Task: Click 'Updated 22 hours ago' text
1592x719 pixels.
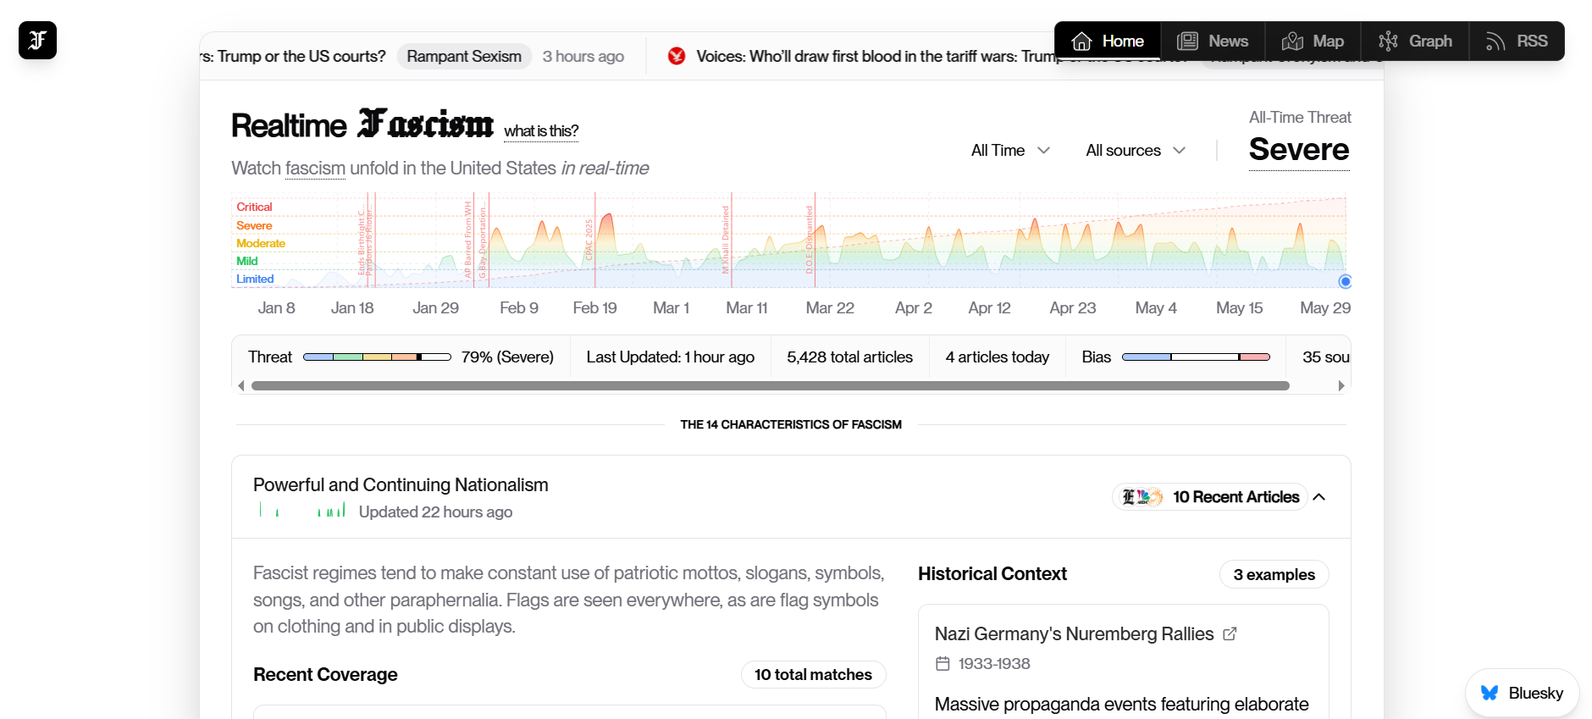Action: tap(435, 512)
